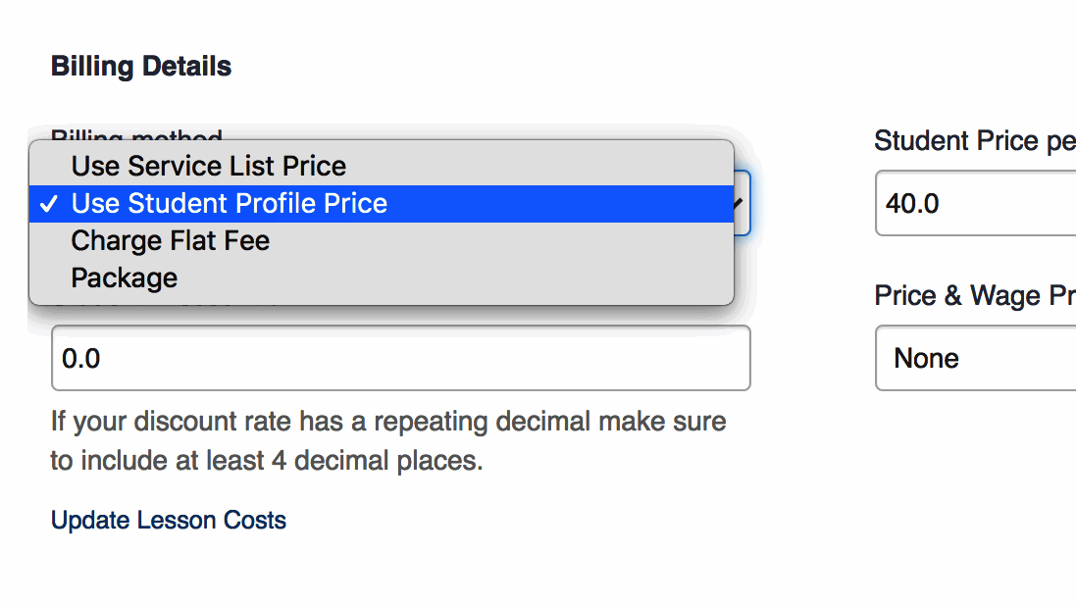Click the Price & Wage label text

tap(974, 296)
